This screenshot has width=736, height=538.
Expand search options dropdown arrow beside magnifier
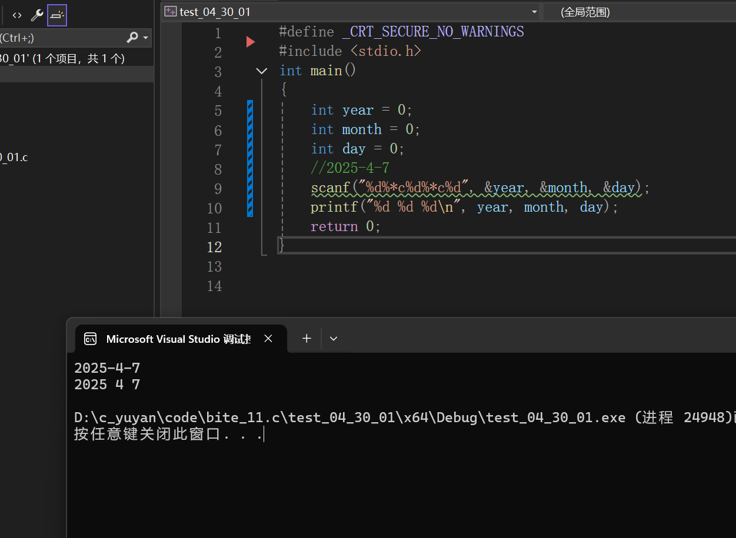145,38
